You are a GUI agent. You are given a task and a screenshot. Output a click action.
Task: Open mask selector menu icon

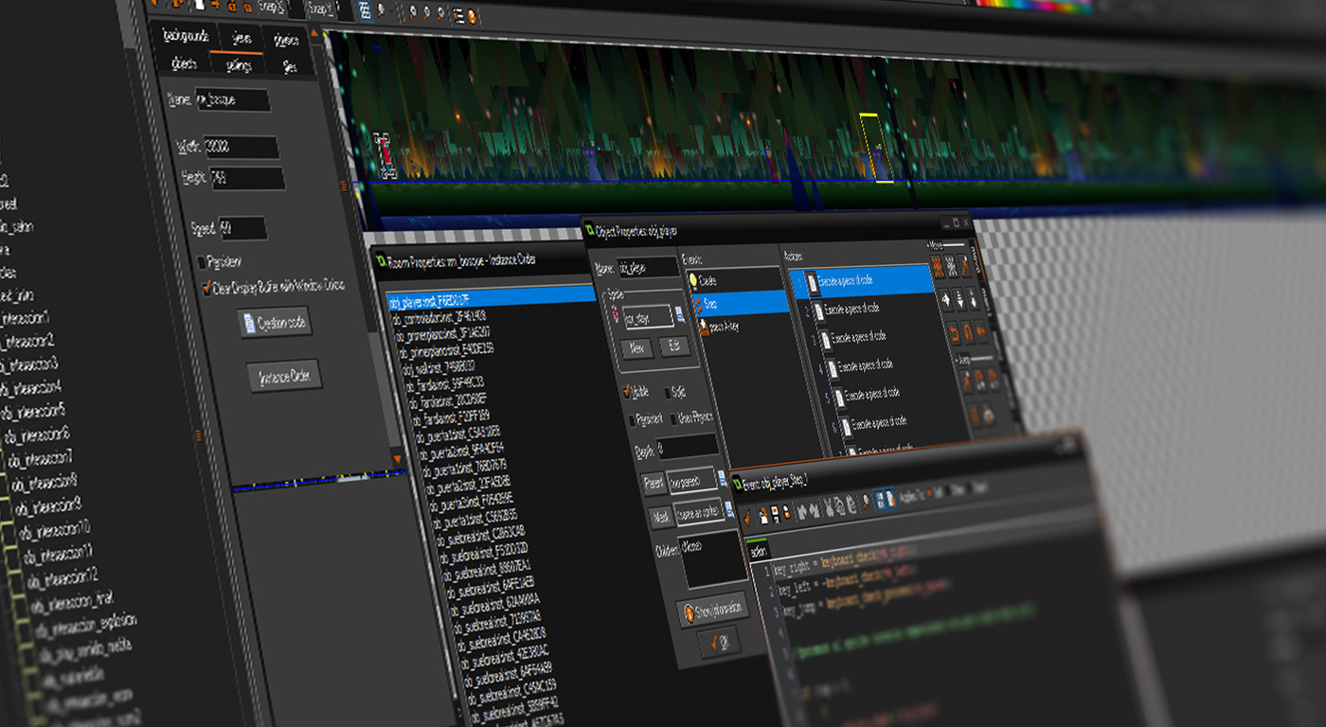coord(729,508)
